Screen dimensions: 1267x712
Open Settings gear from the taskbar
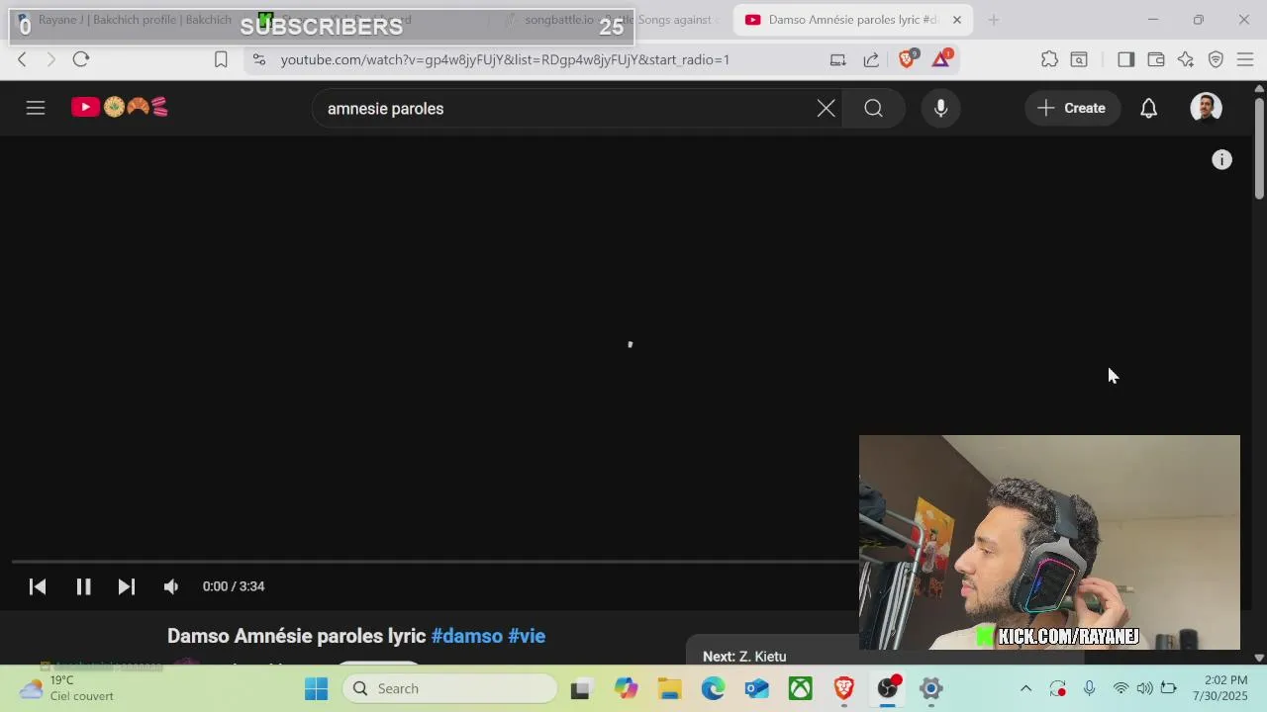[x=930, y=688]
